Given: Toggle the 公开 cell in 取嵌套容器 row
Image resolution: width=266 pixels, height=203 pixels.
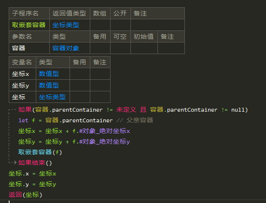Looking at the screenshot, I should pyautogui.click(x=120, y=25).
